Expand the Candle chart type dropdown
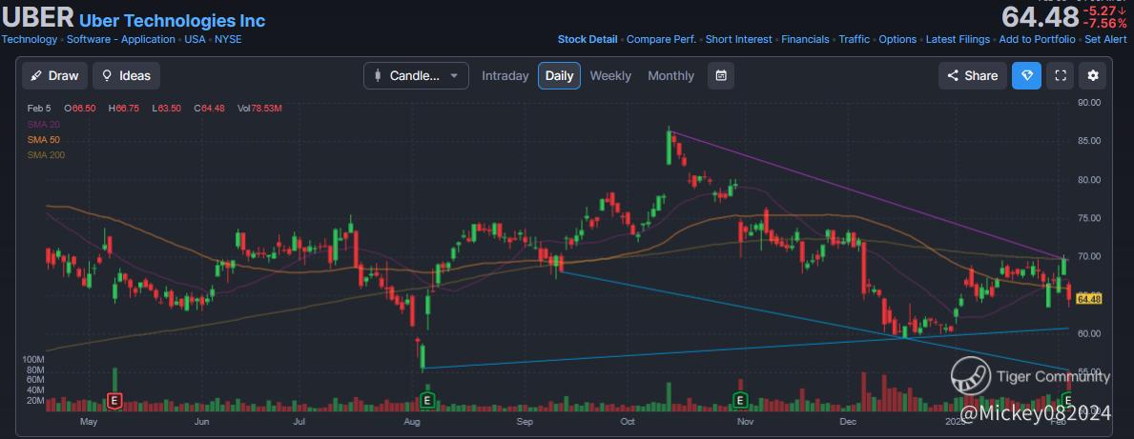The image size is (1134, 439). (416, 76)
